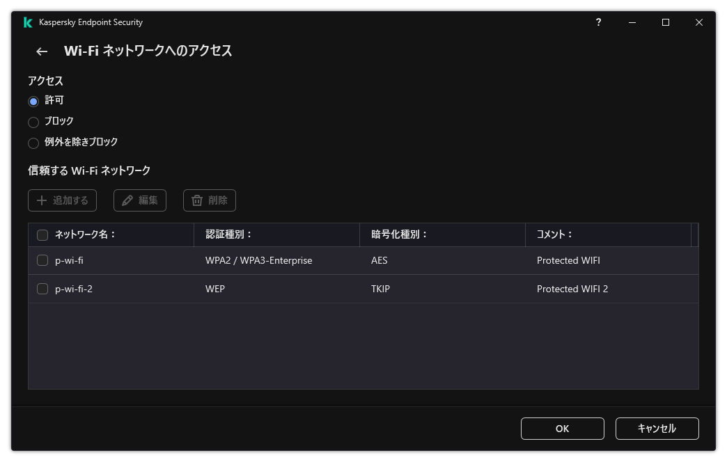Minimize the Kaspersky Endpoint Security window
The height and width of the screenshot is (462, 727).
632,22
